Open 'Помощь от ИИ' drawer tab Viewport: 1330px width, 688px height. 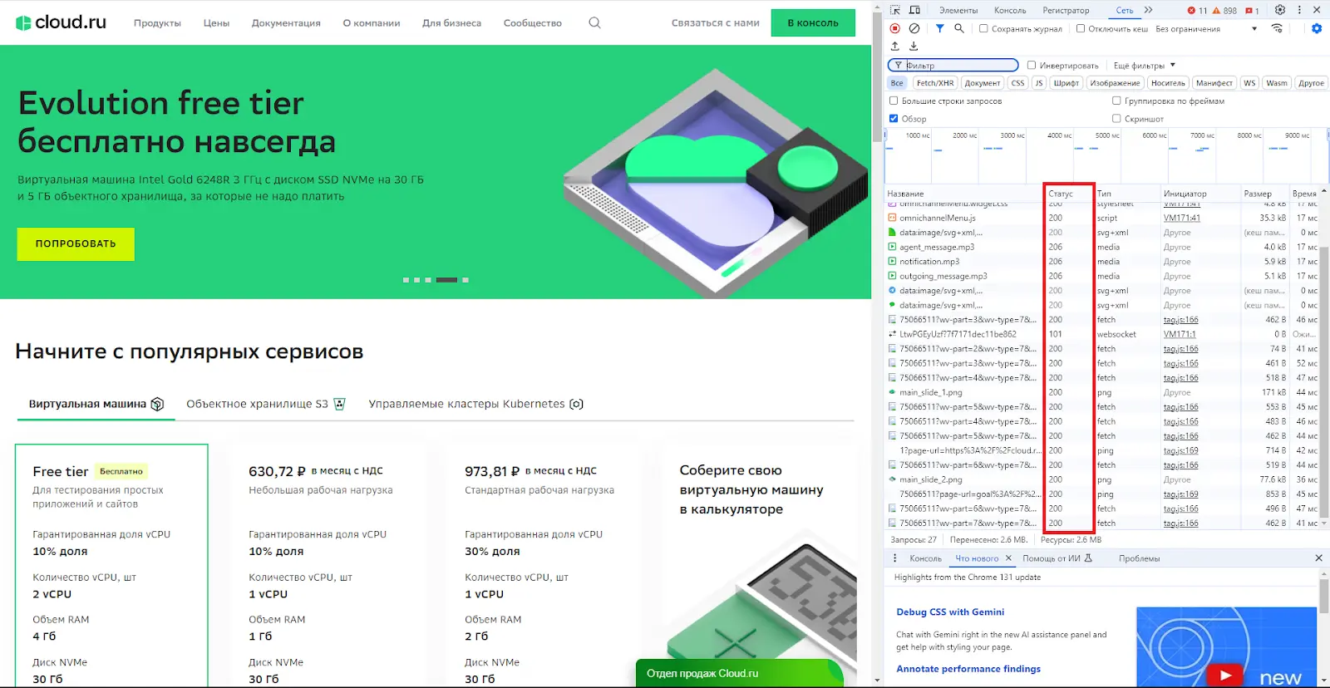(x=1057, y=558)
